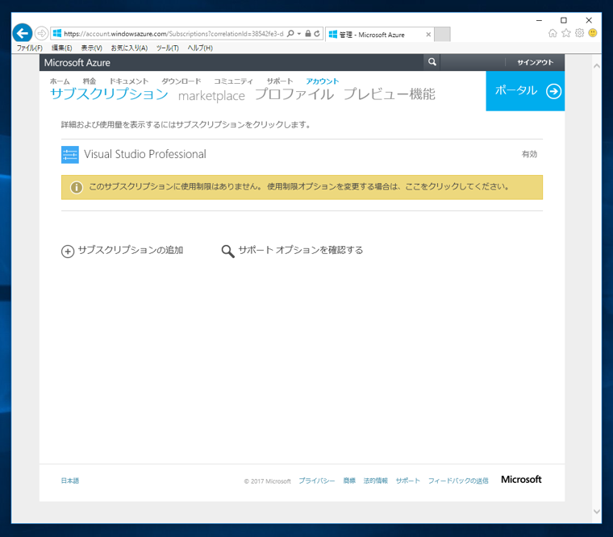Click the page refresh icon
Image resolution: width=613 pixels, height=537 pixels.
[x=317, y=34]
